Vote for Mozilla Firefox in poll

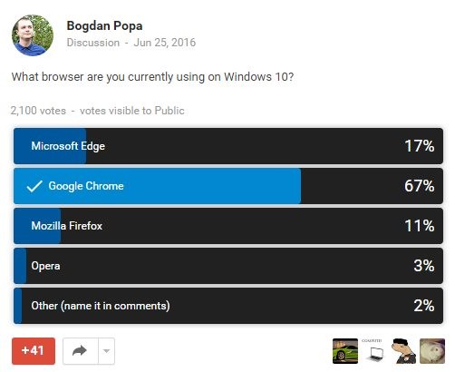click(228, 226)
